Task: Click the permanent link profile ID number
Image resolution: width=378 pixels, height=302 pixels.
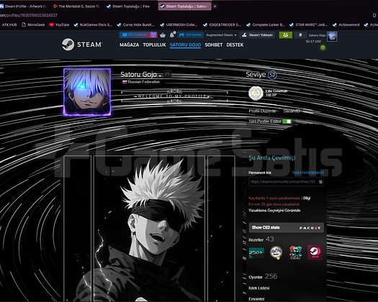Action: coord(308,173)
